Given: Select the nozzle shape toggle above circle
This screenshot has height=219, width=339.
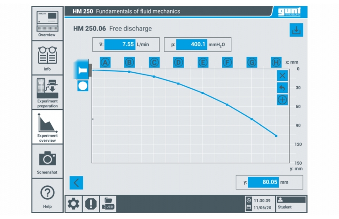Looking at the screenshot, I should (83, 70).
